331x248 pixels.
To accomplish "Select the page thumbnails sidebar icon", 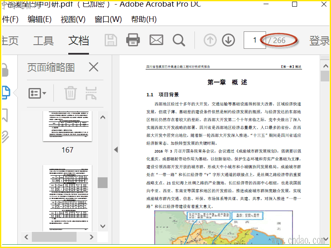I will point(6,93).
